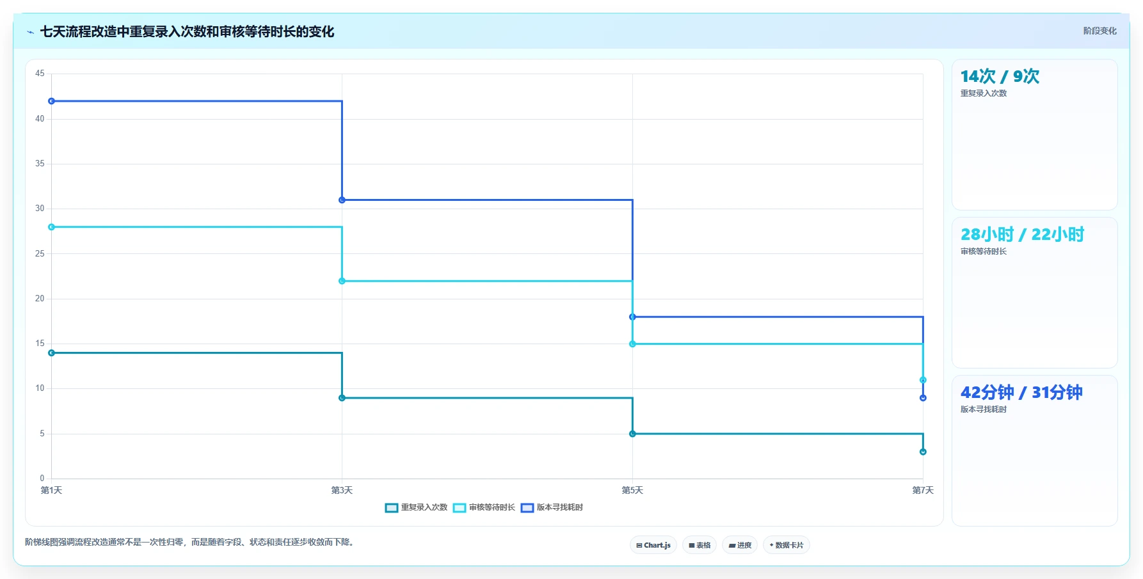Viewport: 1143px width, 579px height.
Task: Select the 审核等待时长 point at 第3天 (22)
Action: (342, 281)
